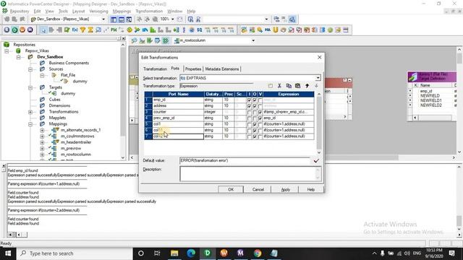Switch to the Transformation tab

pos(155,69)
